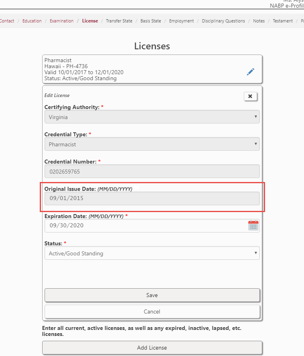Select the Expiration Date field

[x=152, y=226]
